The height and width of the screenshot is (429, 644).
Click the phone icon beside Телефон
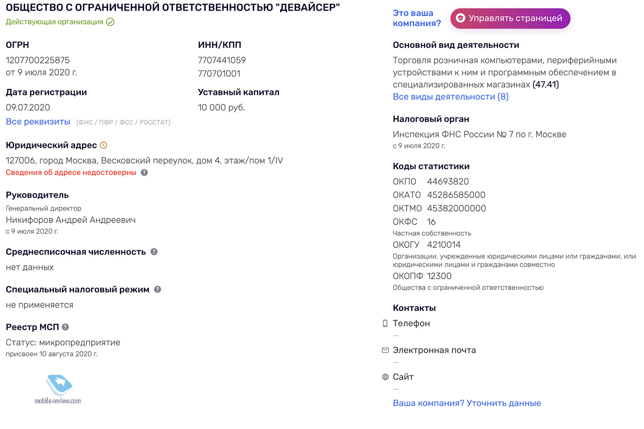[385, 323]
